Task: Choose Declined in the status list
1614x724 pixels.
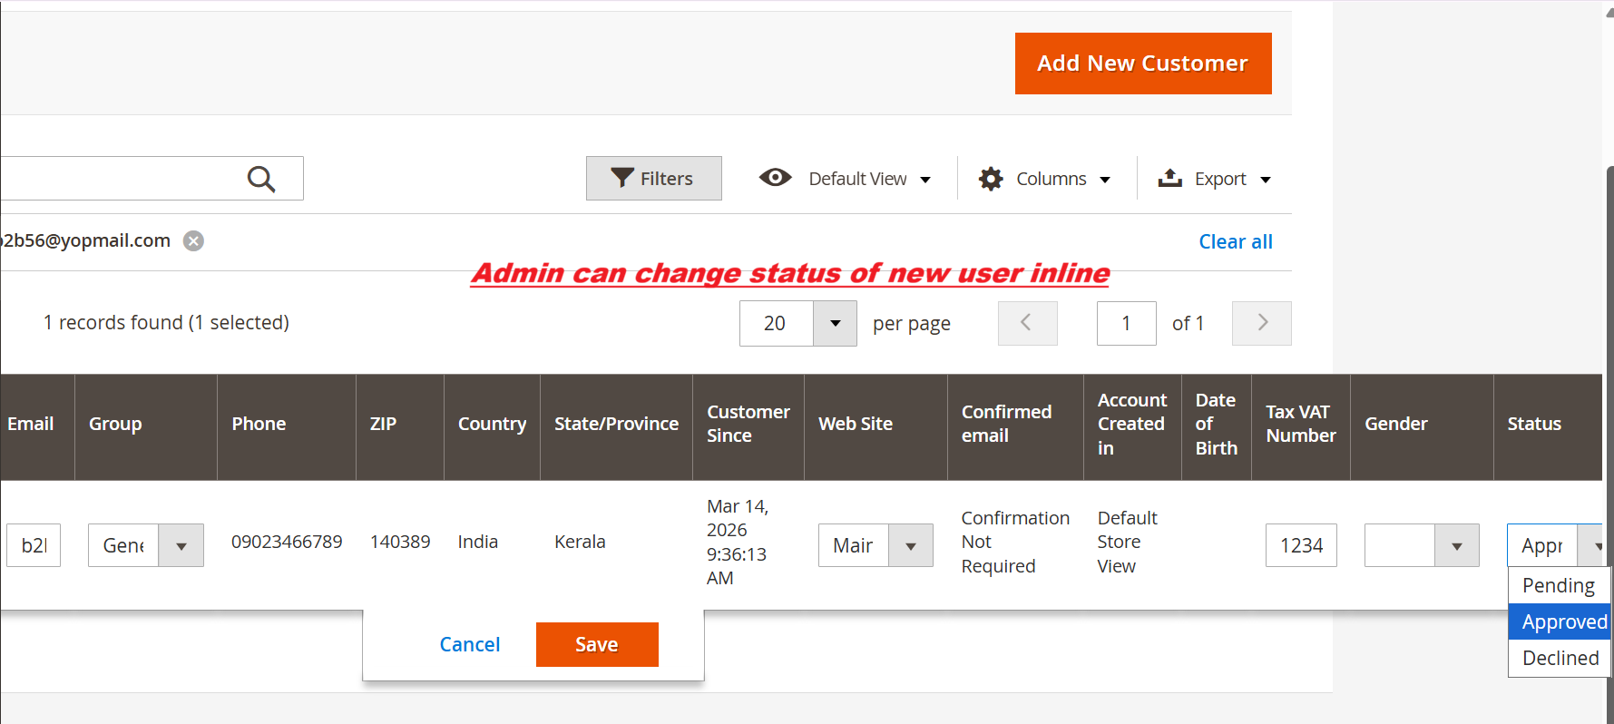Action: click(x=1560, y=658)
